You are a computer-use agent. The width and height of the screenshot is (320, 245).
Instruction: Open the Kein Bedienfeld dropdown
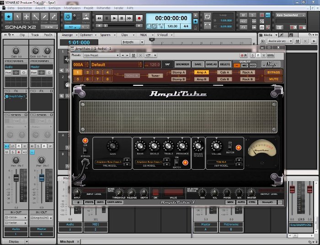[291, 15]
